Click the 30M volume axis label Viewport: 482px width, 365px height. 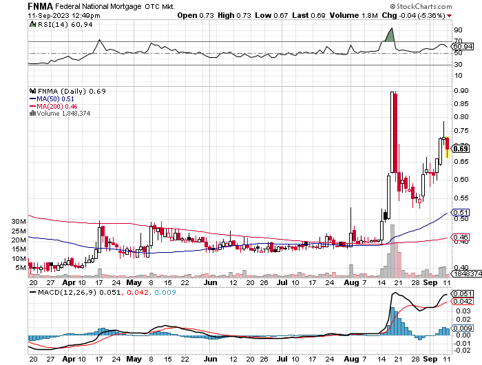(x=19, y=221)
